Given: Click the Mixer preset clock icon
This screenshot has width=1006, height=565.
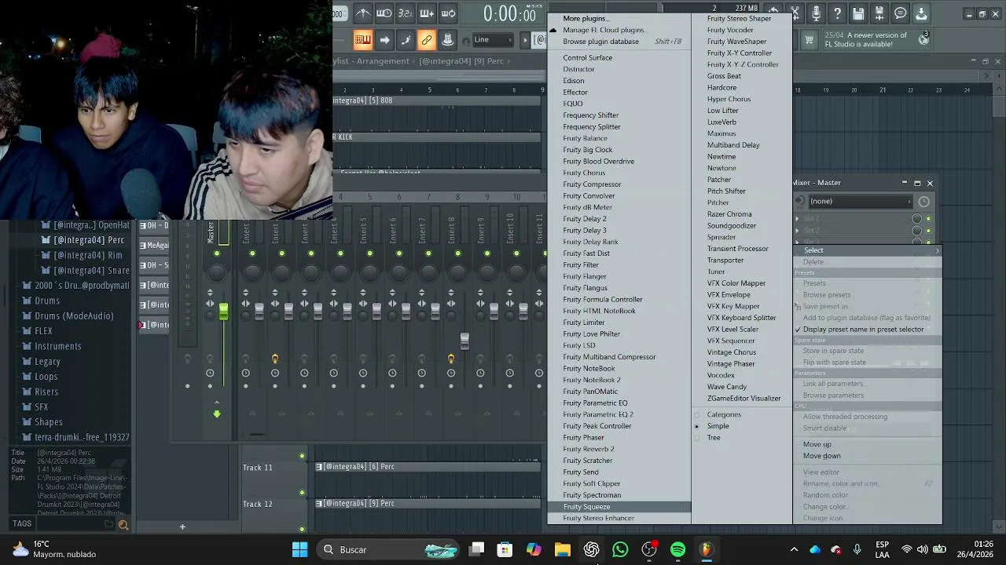Looking at the screenshot, I should (x=923, y=202).
